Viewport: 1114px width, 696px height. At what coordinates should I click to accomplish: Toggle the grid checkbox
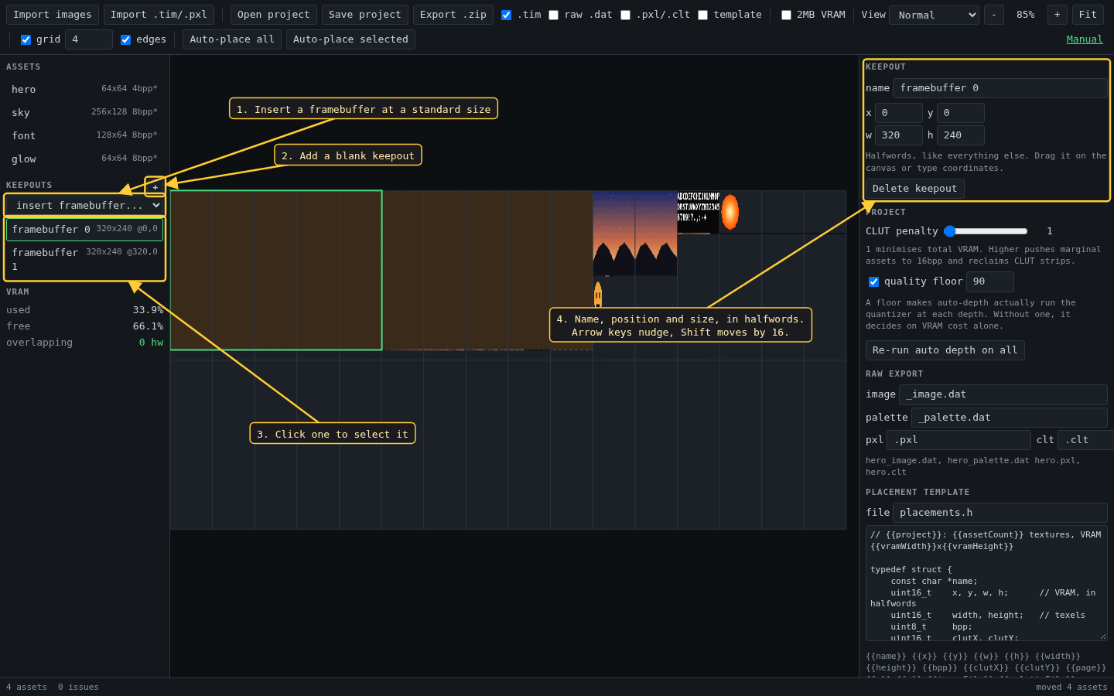click(26, 39)
